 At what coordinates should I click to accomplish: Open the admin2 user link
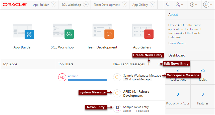point(73,76)
